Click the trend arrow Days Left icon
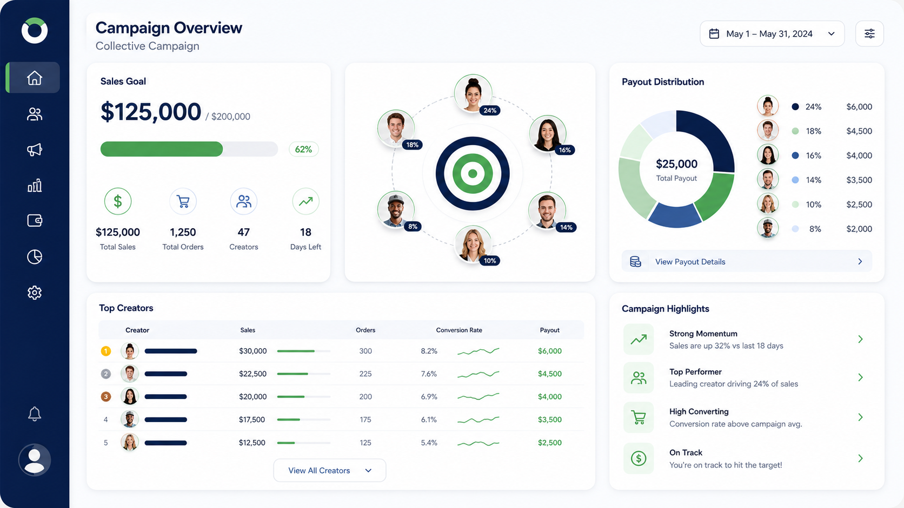 coord(305,201)
